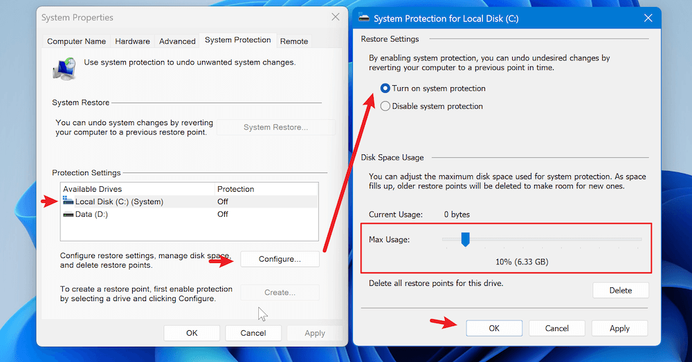Go to the Remote tab
The width and height of the screenshot is (692, 362).
coord(294,41)
